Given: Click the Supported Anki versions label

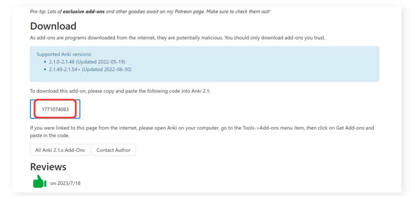Looking at the screenshot, I should pyautogui.click(x=64, y=54).
